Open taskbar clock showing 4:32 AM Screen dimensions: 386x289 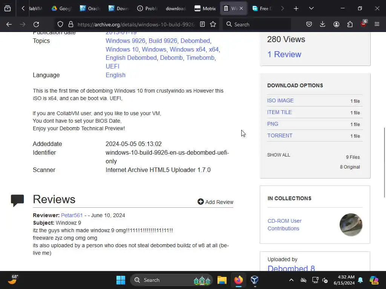pos(344,280)
